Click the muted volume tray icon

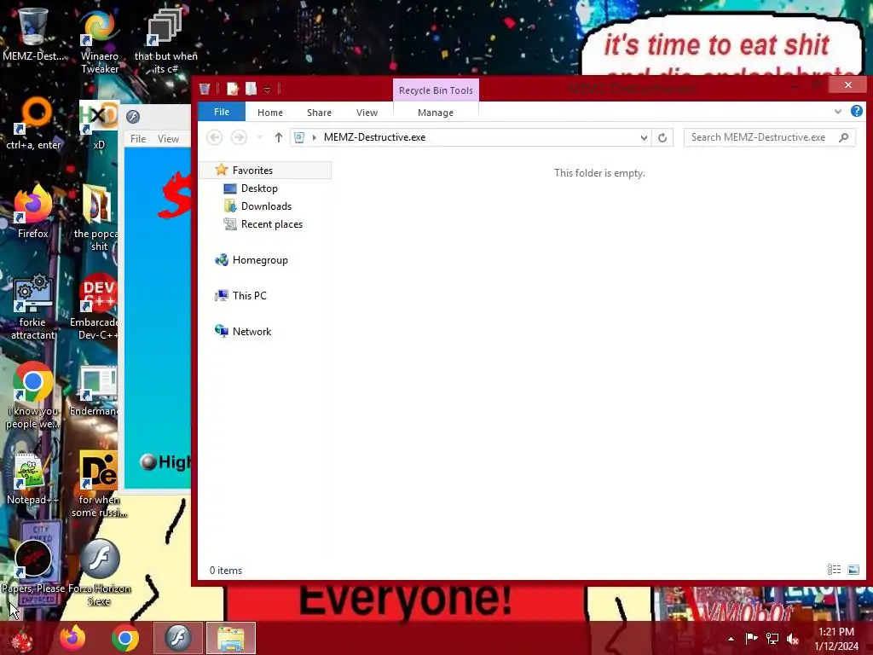click(x=793, y=639)
